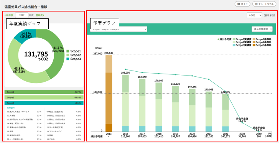Click category 11.販売した製品の使用

(x=56, y=120)
